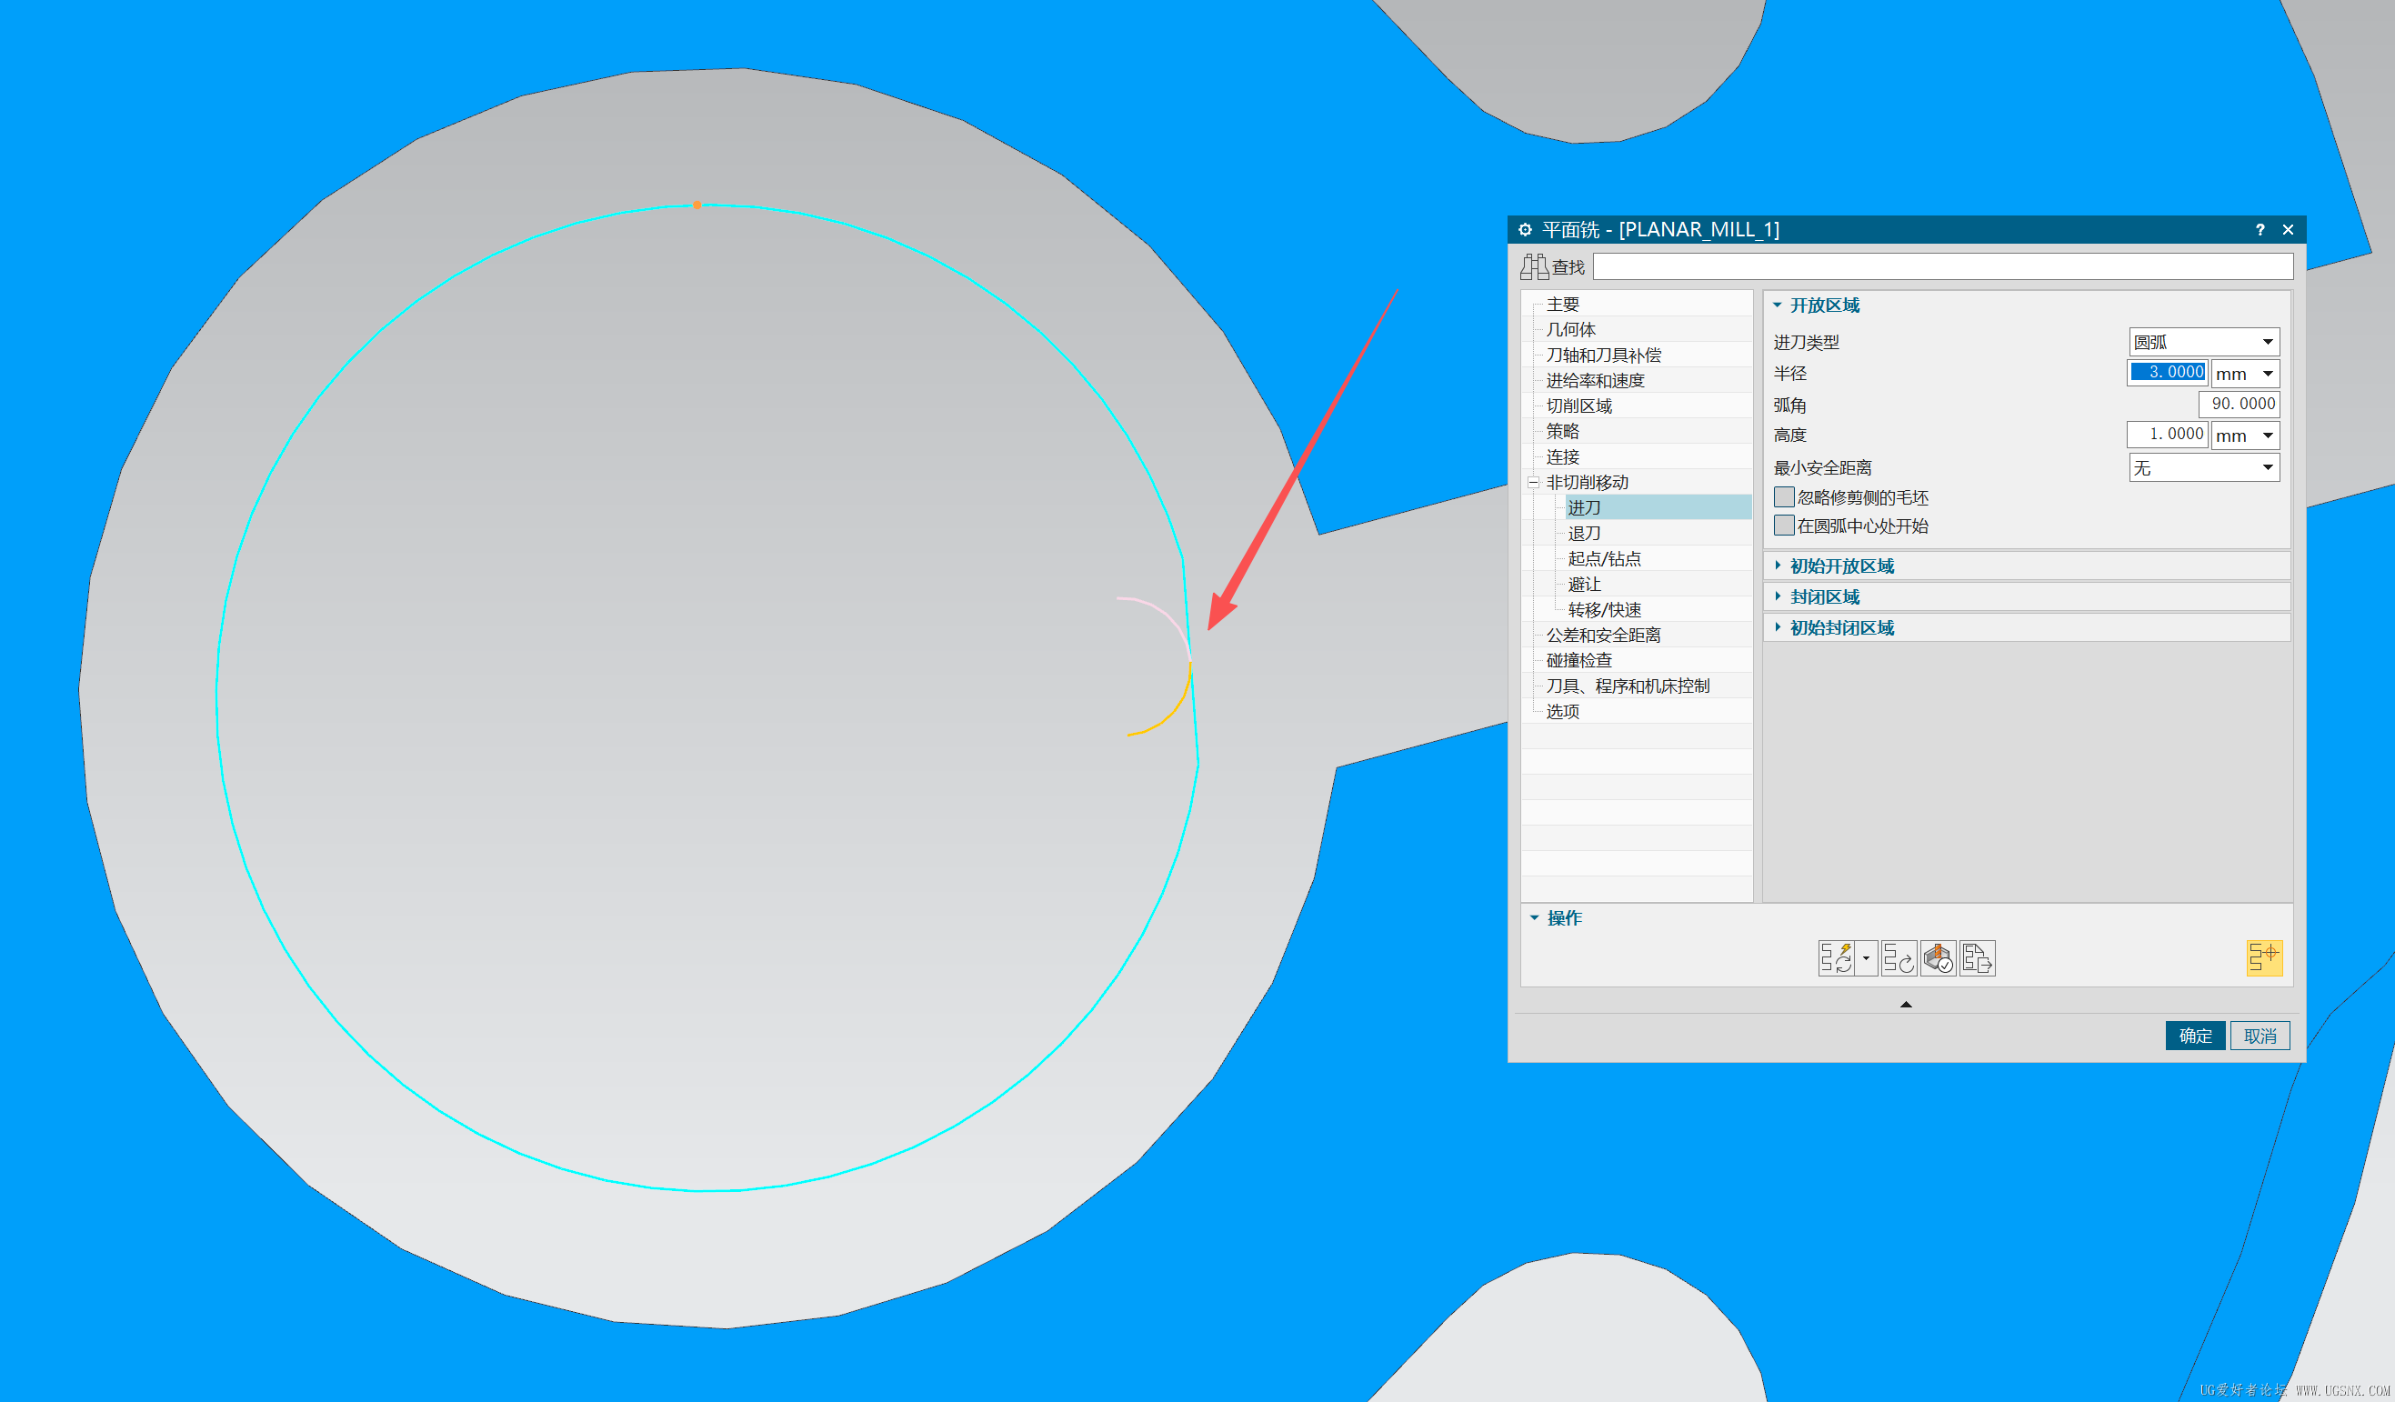The image size is (2395, 1402).
Task: Open the 最小安全距离 dropdown
Action: [x=2203, y=467]
